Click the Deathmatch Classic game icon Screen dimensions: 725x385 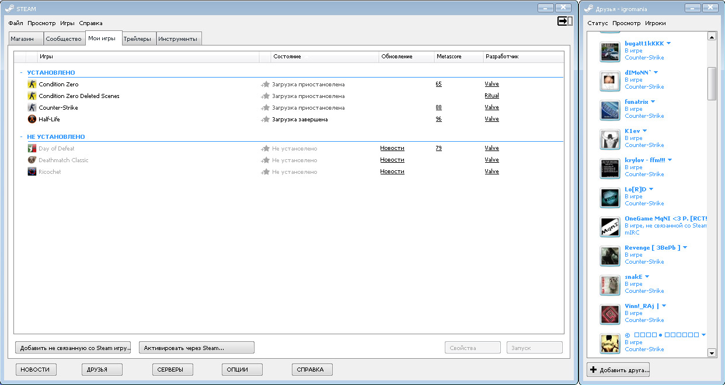[x=32, y=160]
